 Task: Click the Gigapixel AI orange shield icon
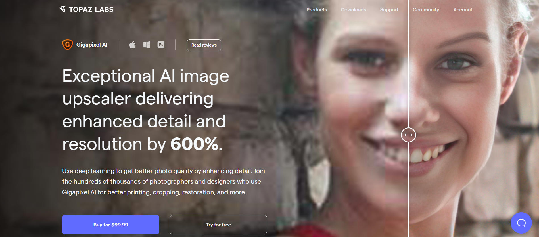(x=68, y=45)
